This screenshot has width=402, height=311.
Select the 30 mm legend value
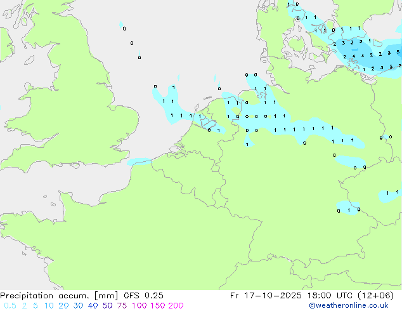point(78,306)
